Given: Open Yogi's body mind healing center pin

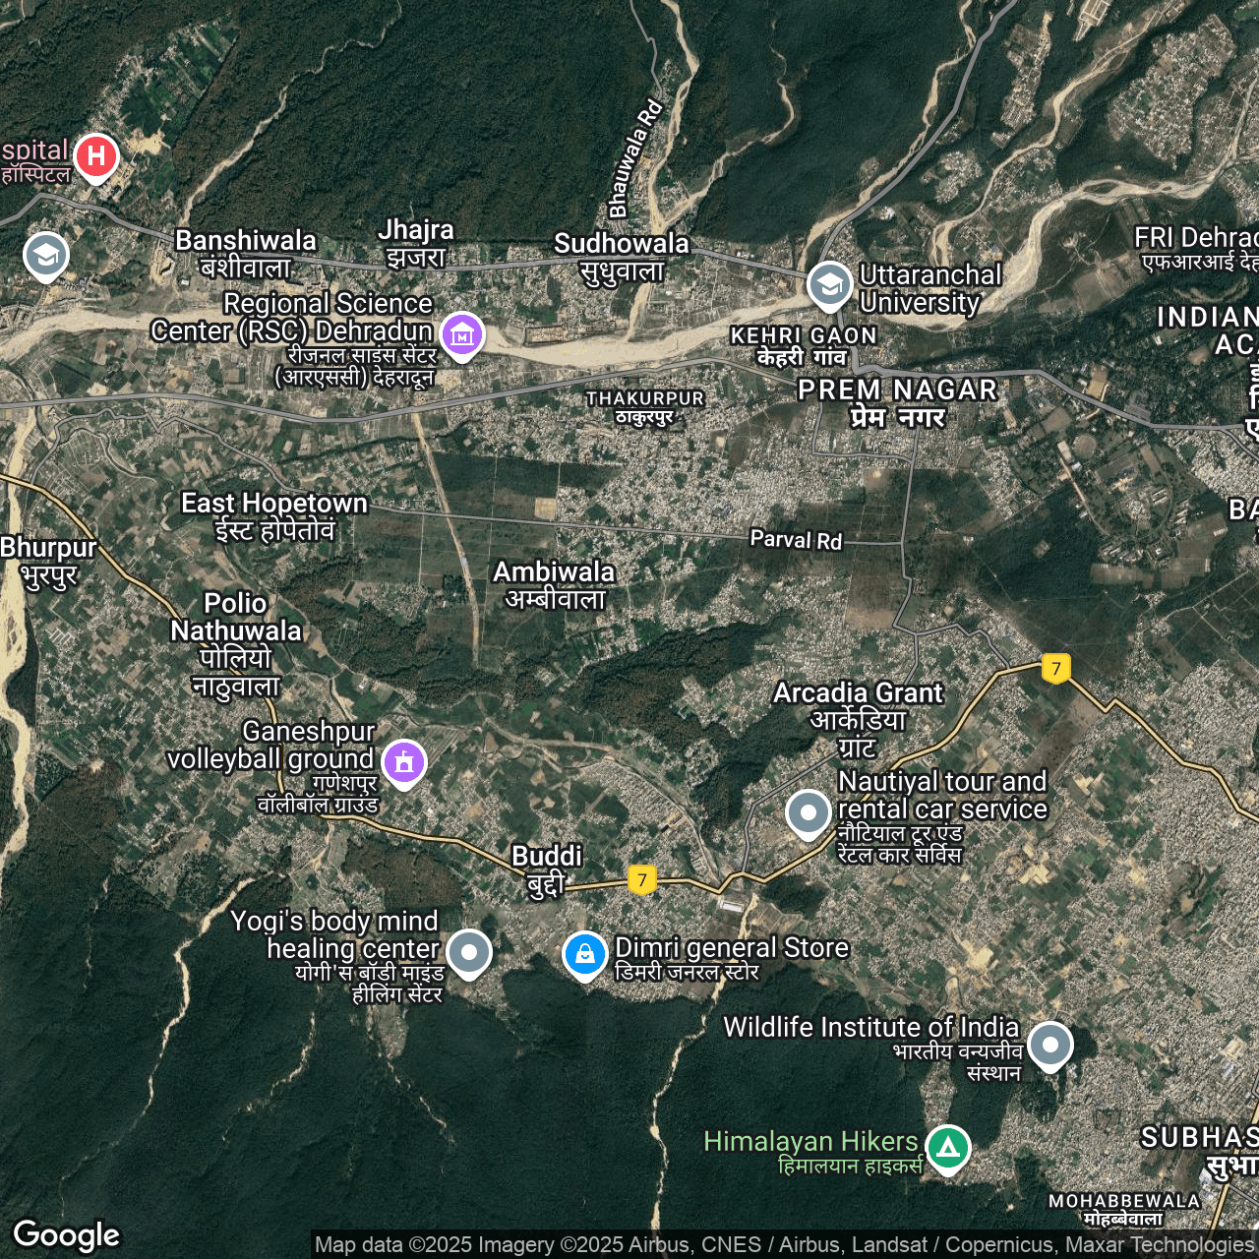Looking at the screenshot, I should tap(469, 952).
